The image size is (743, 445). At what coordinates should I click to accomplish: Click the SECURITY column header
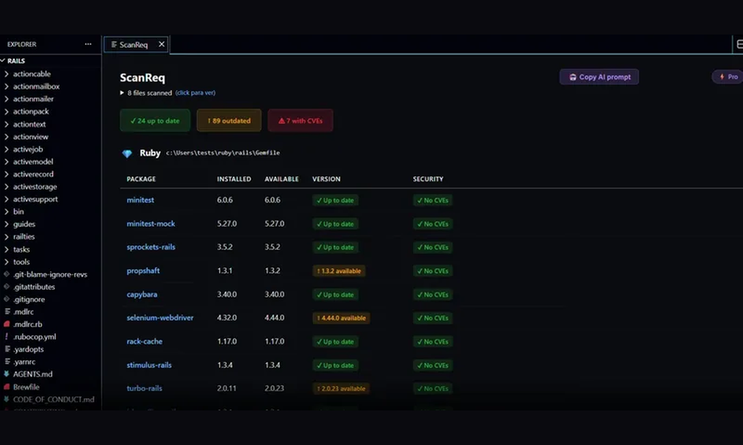428,179
